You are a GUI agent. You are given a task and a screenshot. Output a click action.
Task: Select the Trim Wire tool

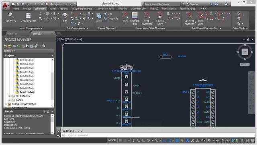pyautogui.click(x=200, y=19)
